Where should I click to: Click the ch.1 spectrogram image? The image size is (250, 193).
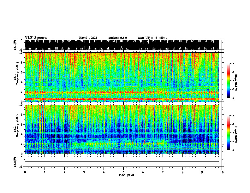(122, 77)
